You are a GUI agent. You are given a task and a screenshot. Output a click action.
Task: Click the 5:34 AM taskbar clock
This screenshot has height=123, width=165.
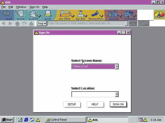(x=156, y=120)
